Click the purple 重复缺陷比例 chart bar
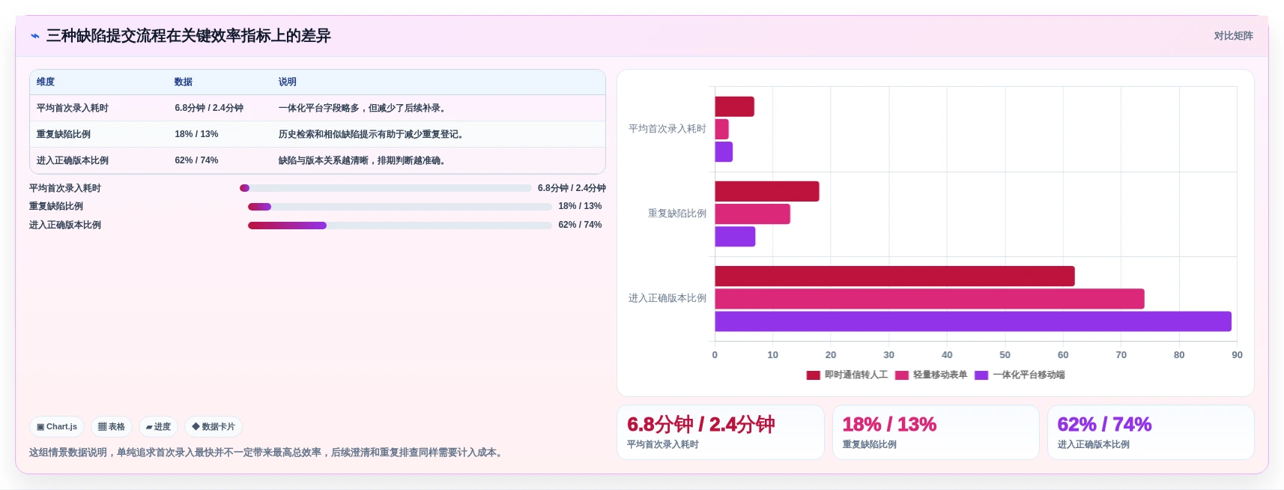 pyautogui.click(x=735, y=237)
